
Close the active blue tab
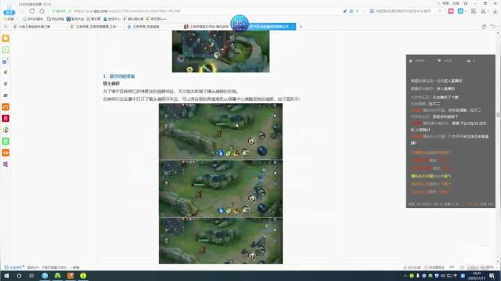[x=292, y=26]
